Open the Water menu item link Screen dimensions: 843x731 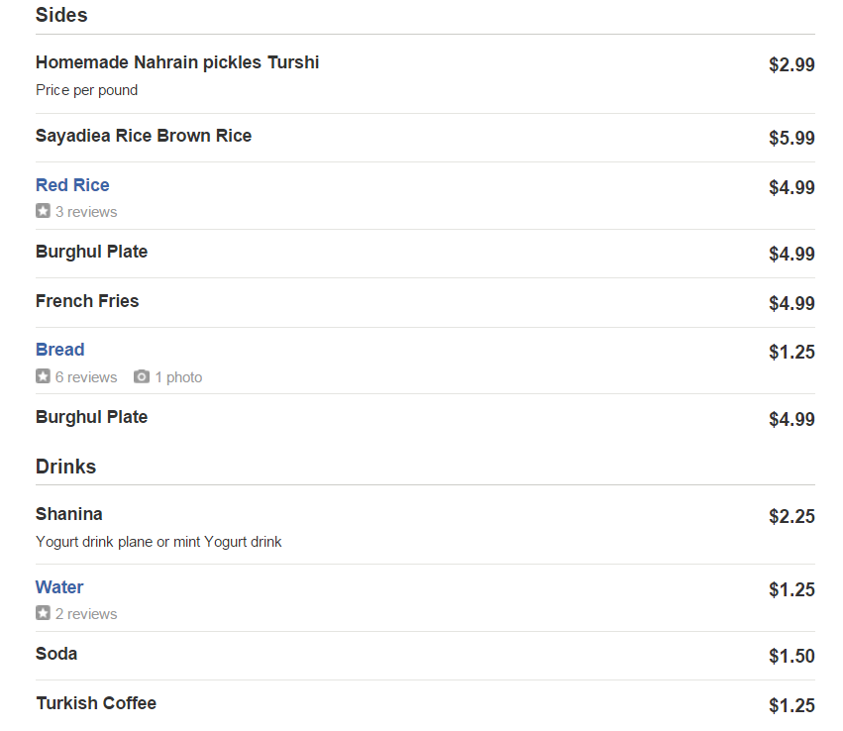(x=59, y=587)
